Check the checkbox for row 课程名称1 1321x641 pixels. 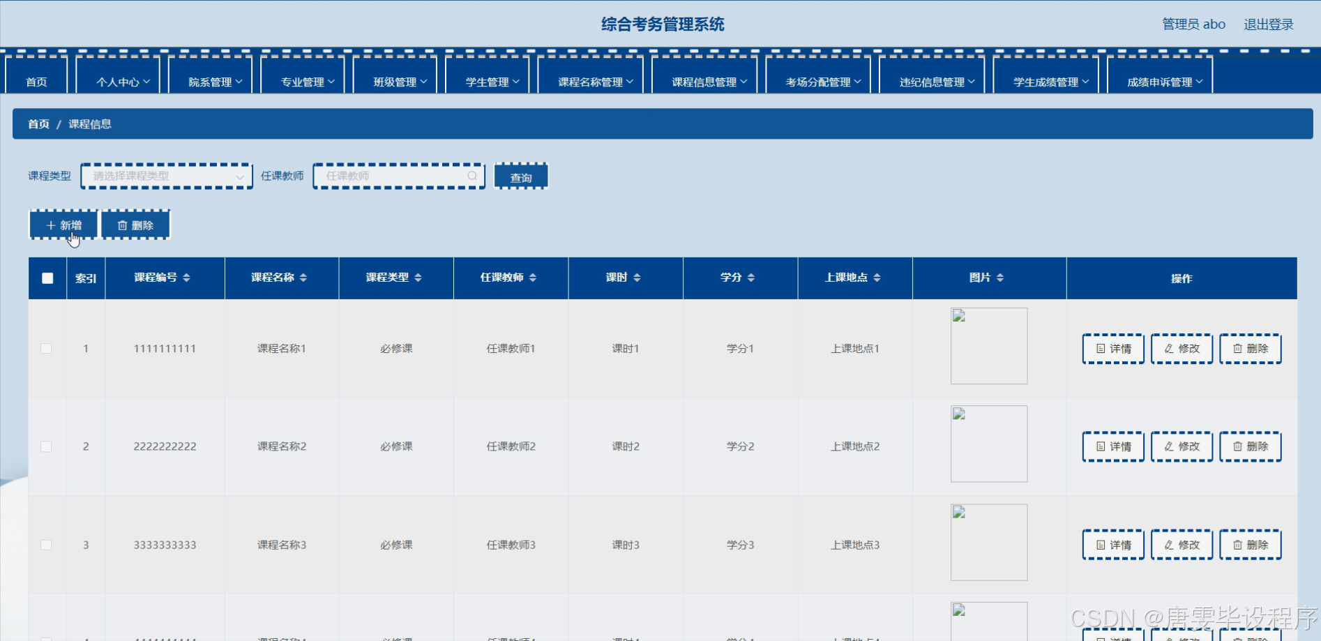pyautogui.click(x=46, y=348)
